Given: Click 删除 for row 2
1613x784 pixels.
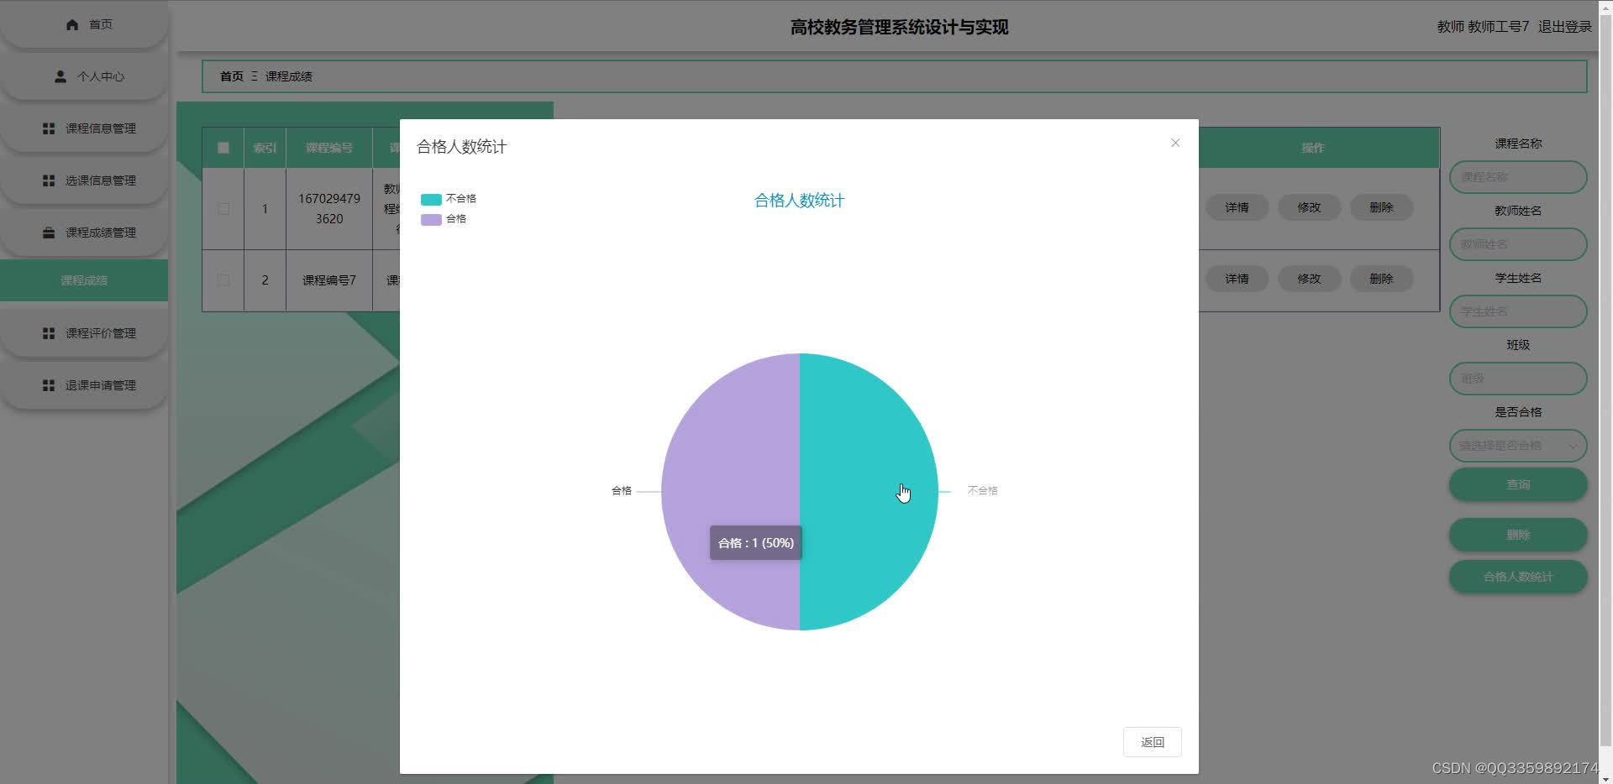Looking at the screenshot, I should [1381, 279].
